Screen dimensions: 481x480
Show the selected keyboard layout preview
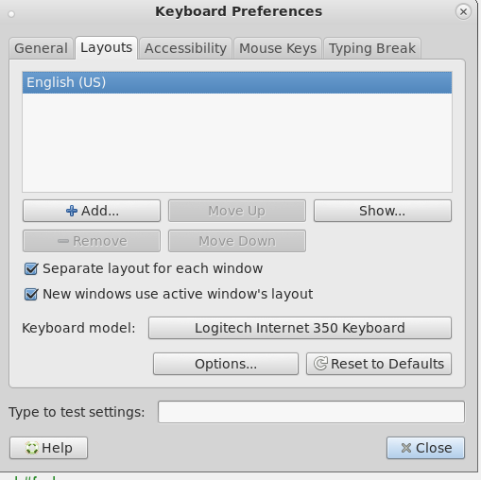point(383,211)
